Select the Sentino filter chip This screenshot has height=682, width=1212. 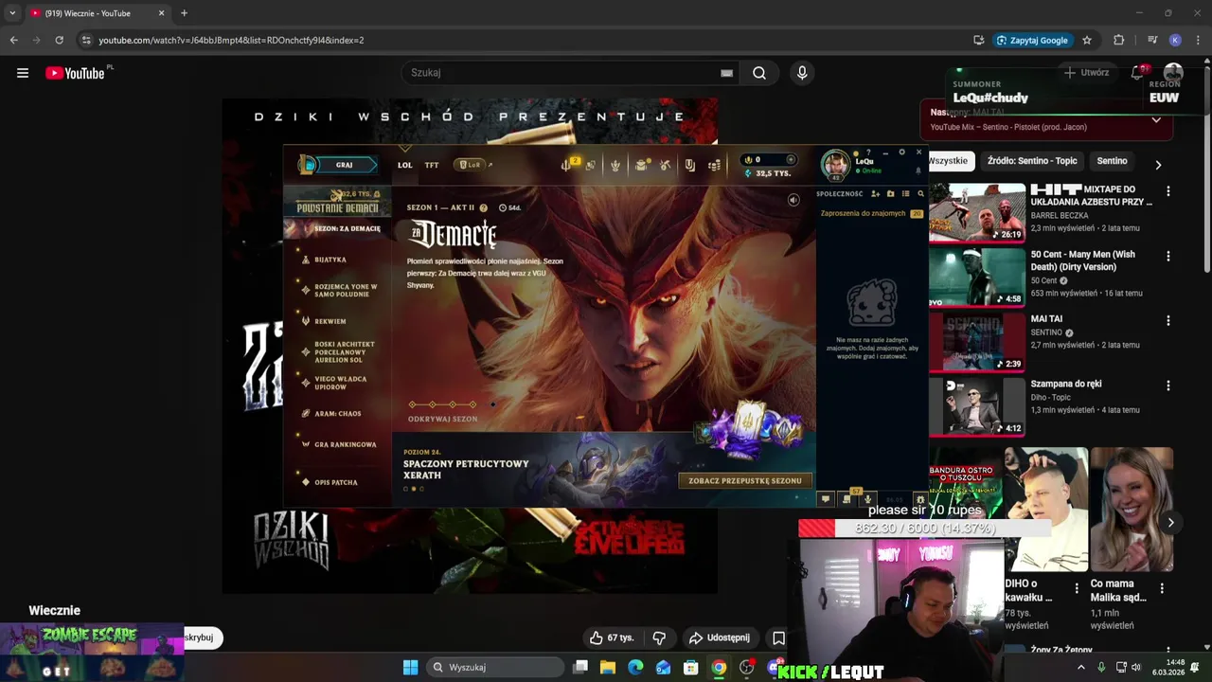pyautogui.click(x=1112, y=161)
